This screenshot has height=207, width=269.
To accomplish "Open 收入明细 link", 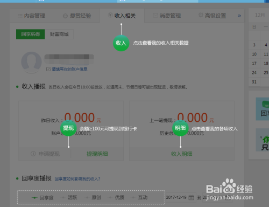I will point(182,154).
